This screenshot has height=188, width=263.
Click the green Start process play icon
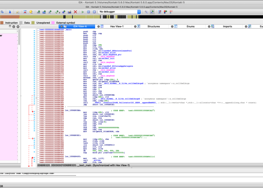(83, 12)
